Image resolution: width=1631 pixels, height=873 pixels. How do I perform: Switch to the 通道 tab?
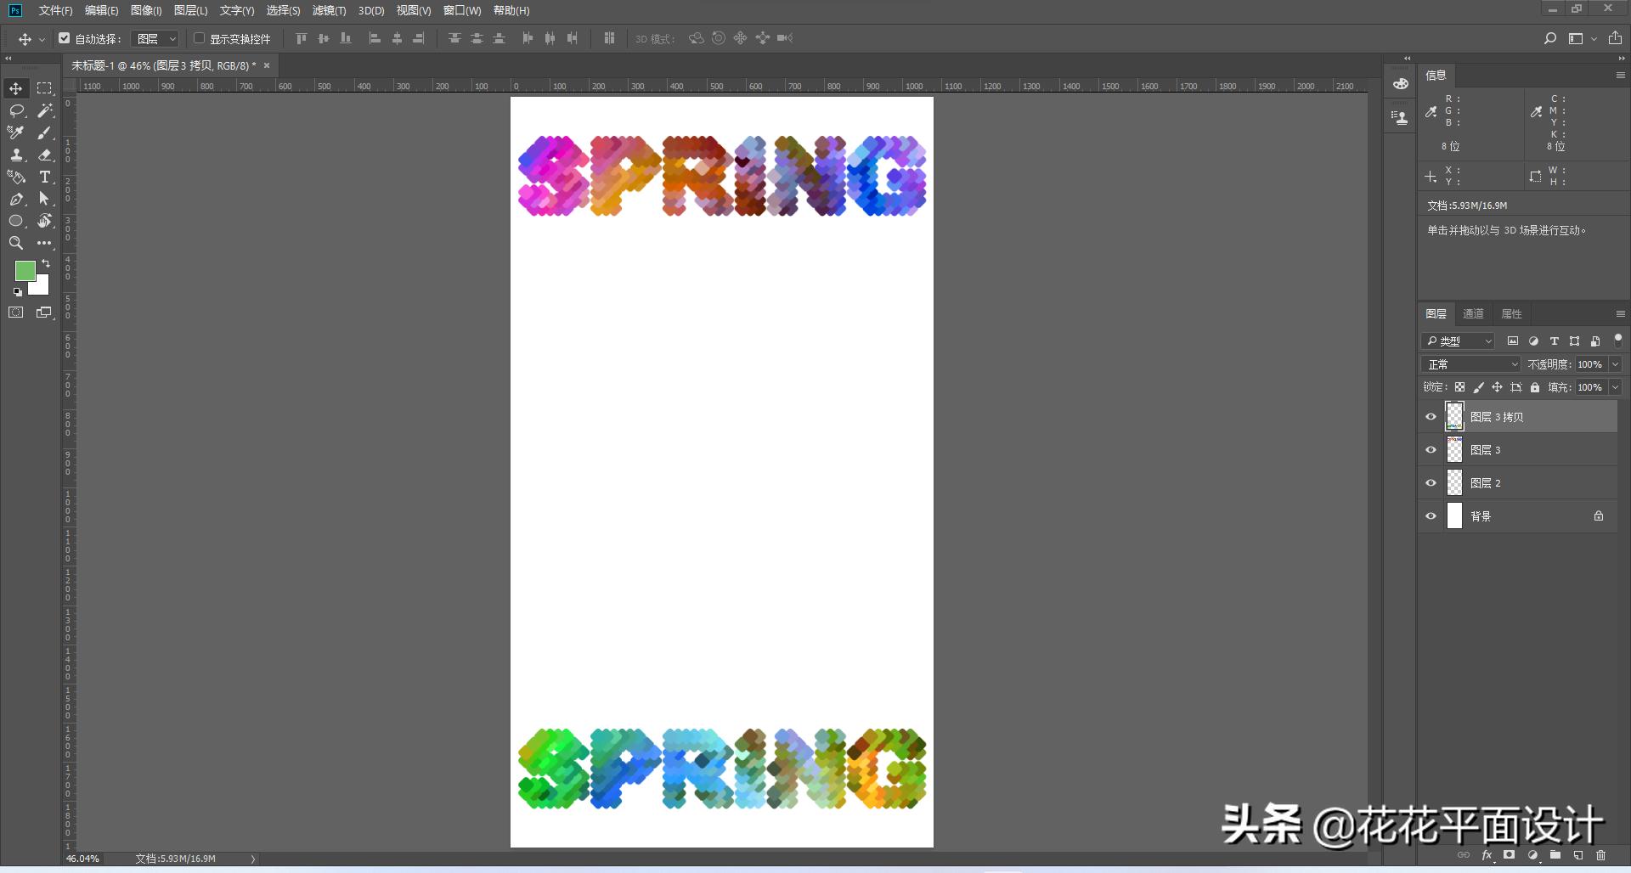(x=1473, y=313)
